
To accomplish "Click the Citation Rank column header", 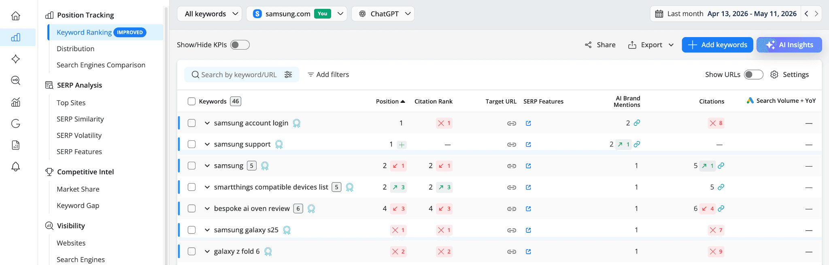I will coord(434,102).
